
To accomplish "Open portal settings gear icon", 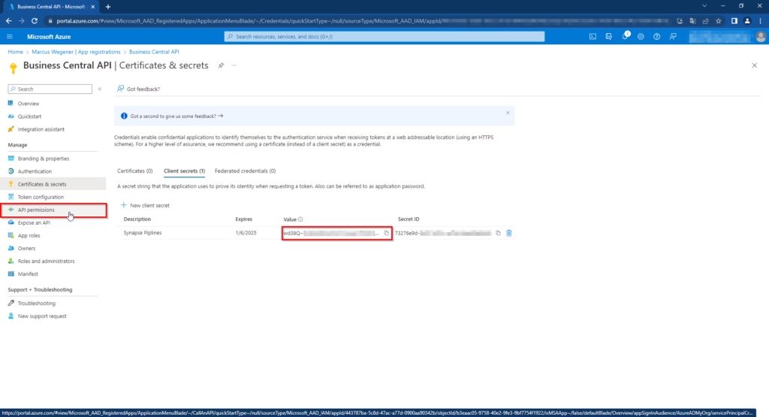I will point(641,36).
